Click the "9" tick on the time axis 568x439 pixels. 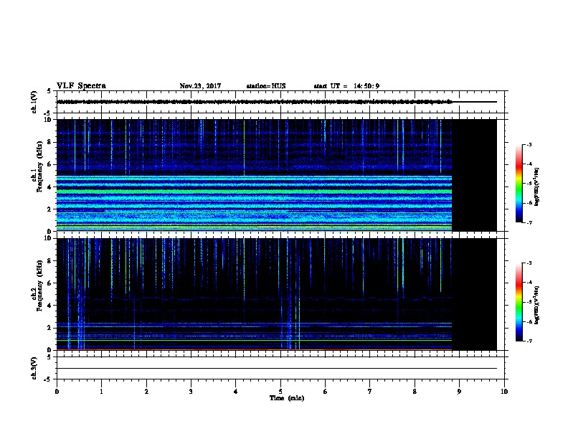[x=459, y=391]
